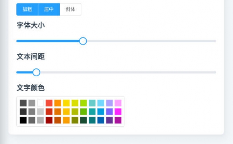Click the 字体大小 slider handle

[x=83, y=41]
